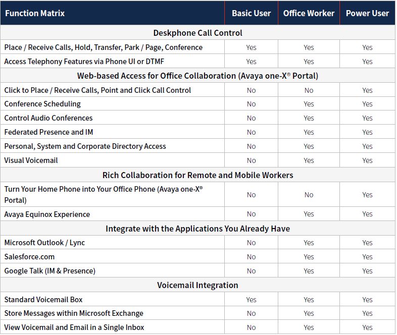Viewport: 397px width, 335px height.
Task: Click the Salesforce.com text
Action: 29,257
